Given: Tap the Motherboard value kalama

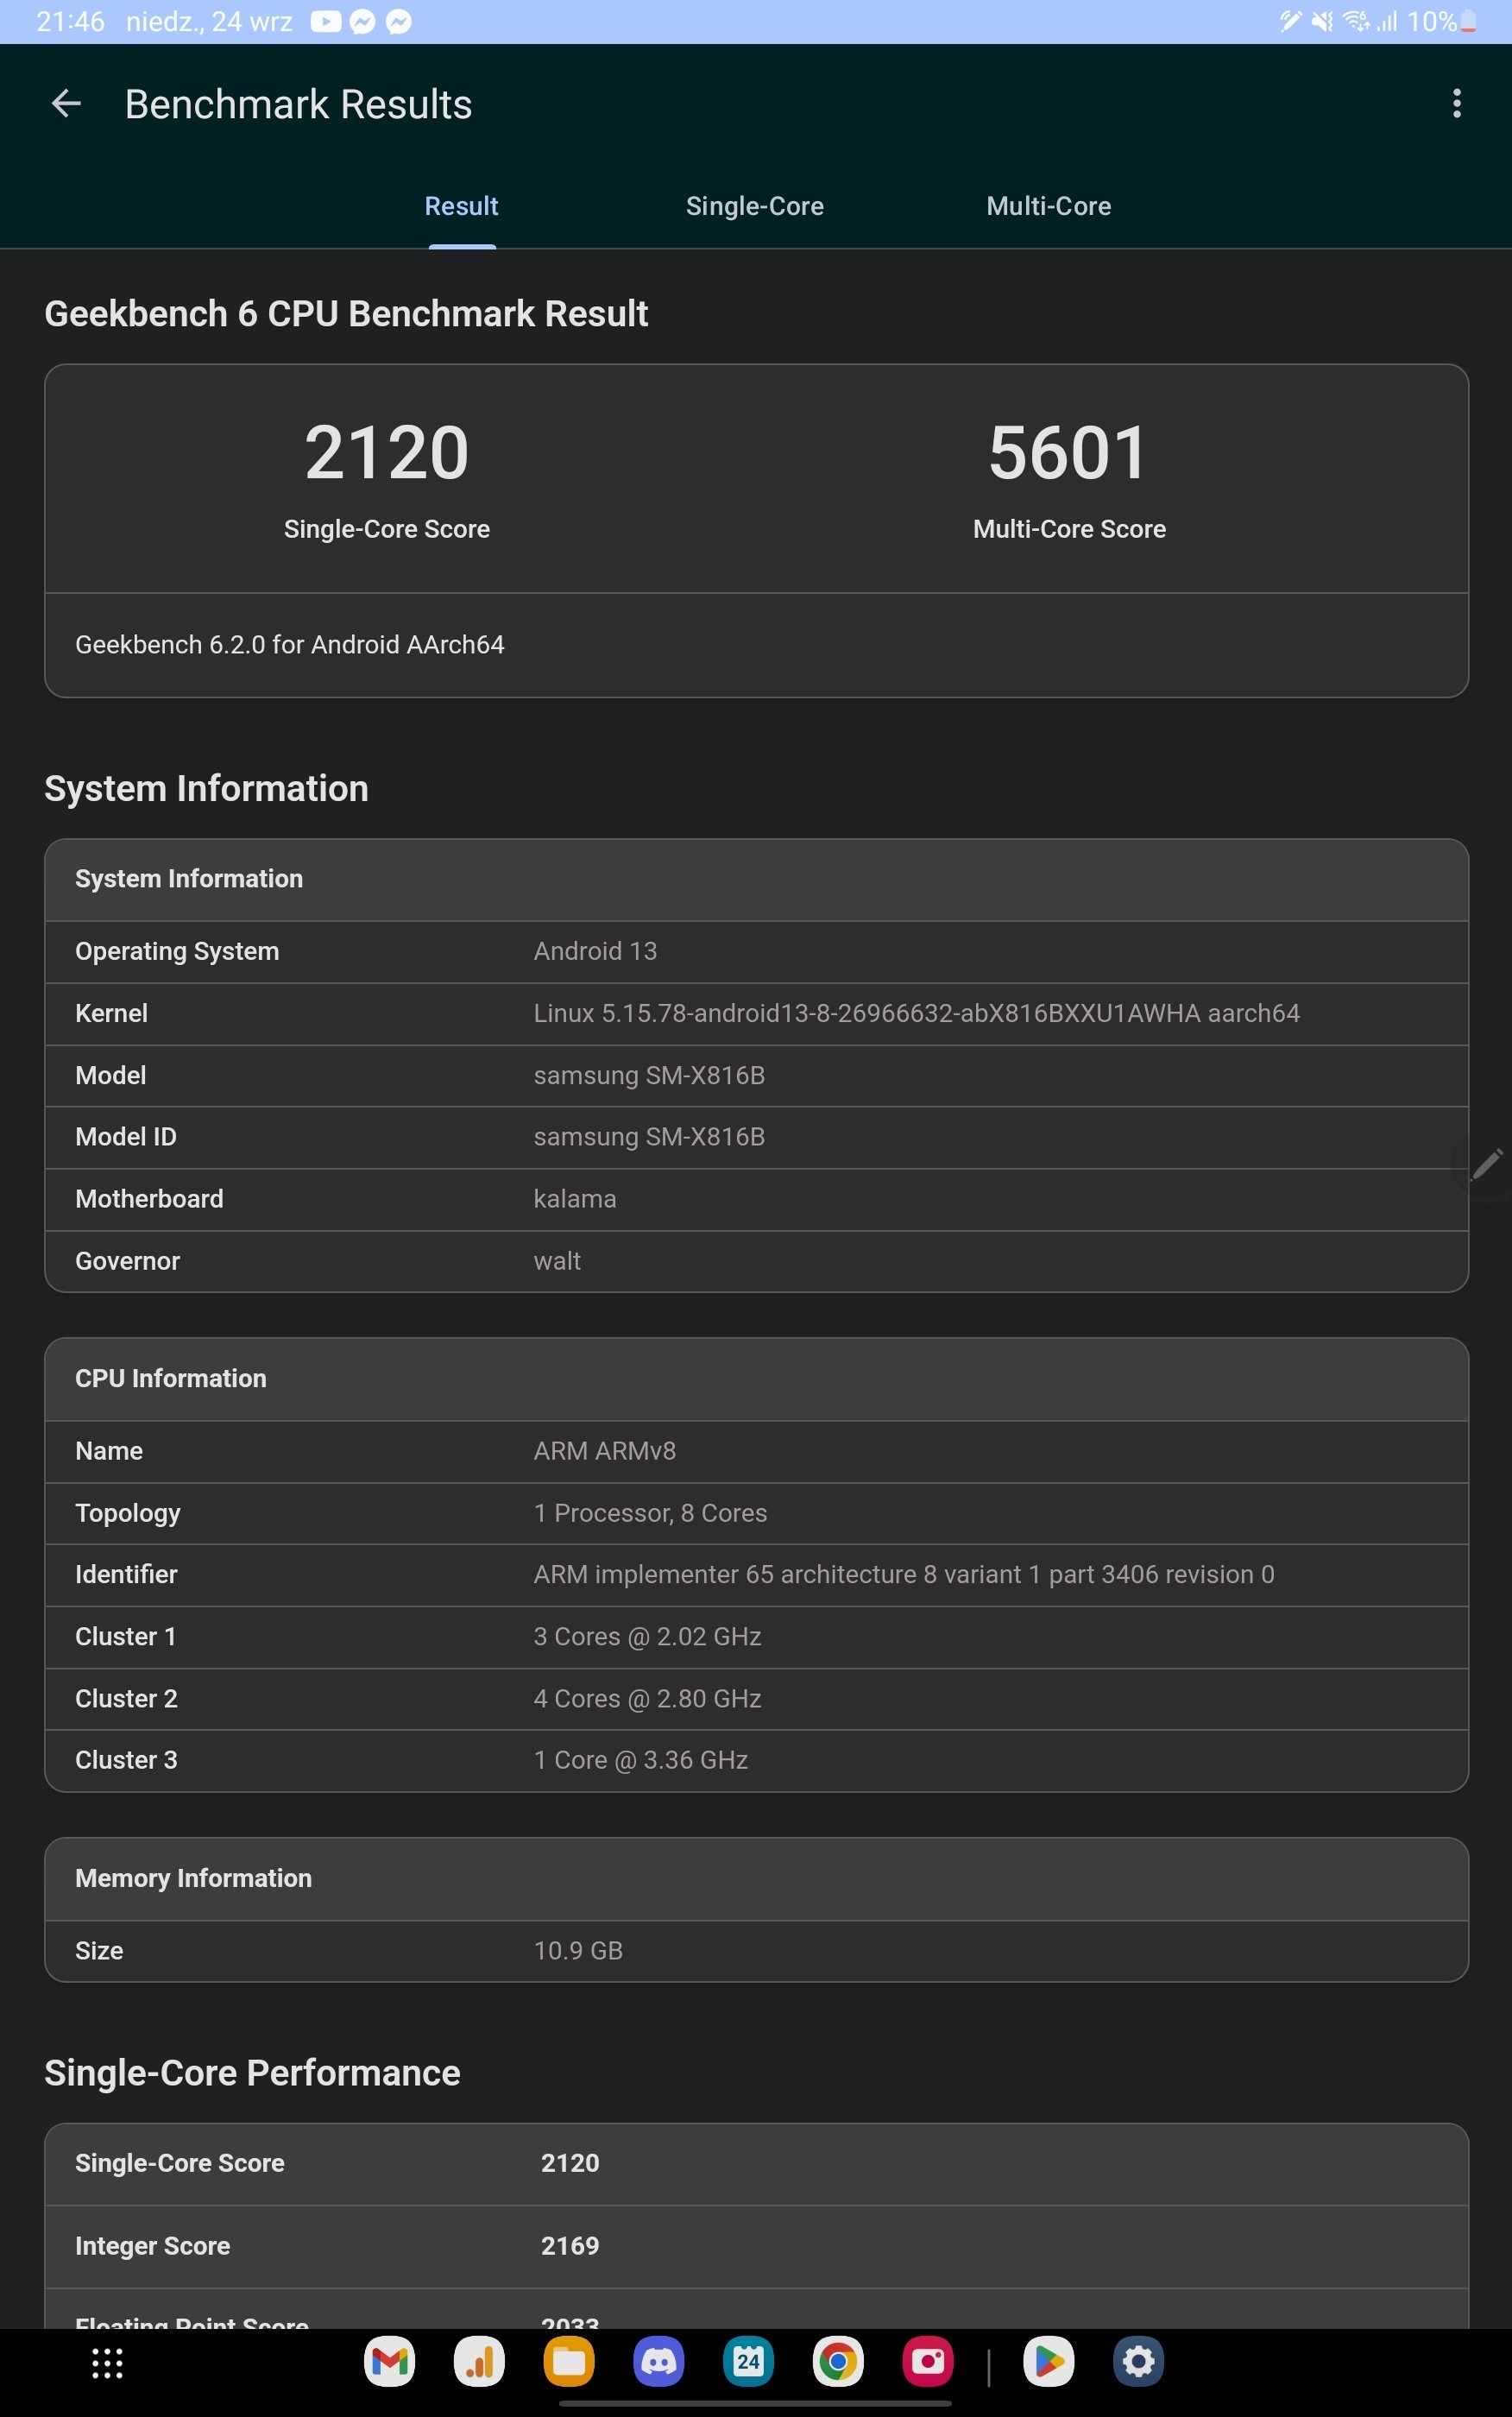Looking at the screenshot, I should point(575,1199).
